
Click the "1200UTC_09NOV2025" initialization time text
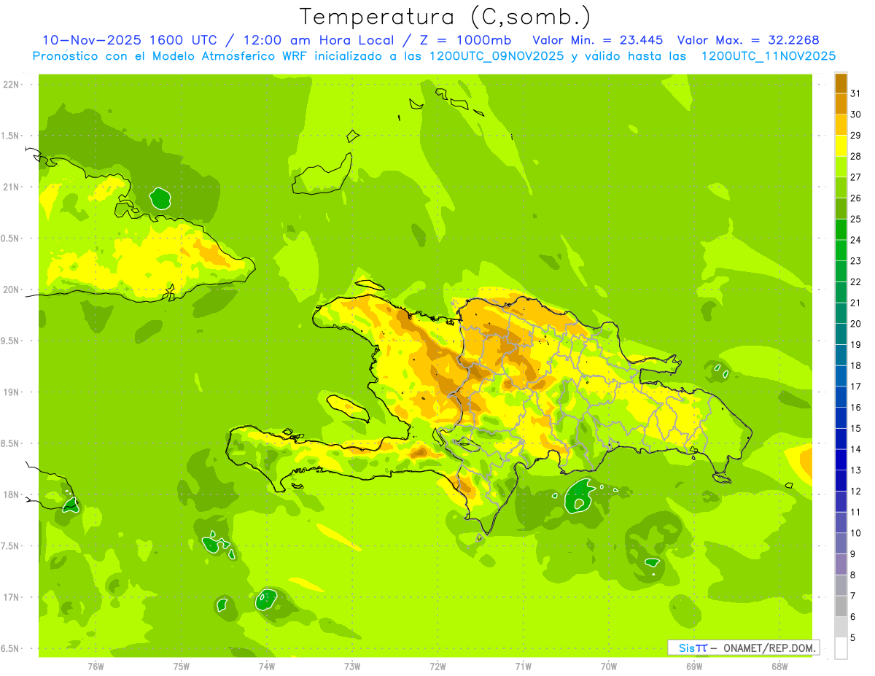[x=496, y=55]
